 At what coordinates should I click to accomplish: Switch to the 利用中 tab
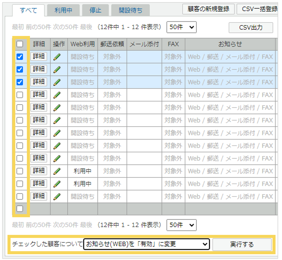point(63,10)
